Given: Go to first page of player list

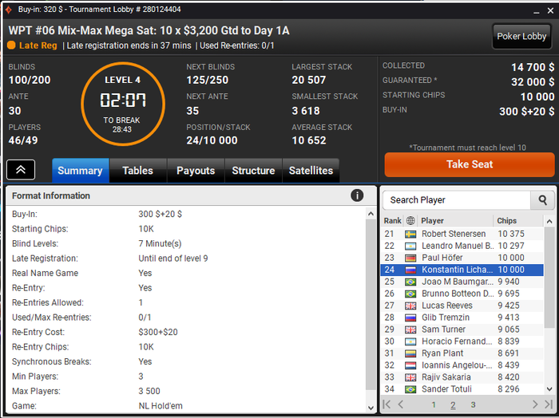Looking at the screenshot, I should click(x=387, y=404).
